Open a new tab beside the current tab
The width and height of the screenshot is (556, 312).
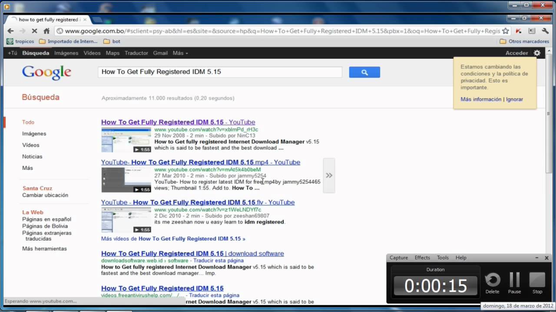tap(96, 19)
